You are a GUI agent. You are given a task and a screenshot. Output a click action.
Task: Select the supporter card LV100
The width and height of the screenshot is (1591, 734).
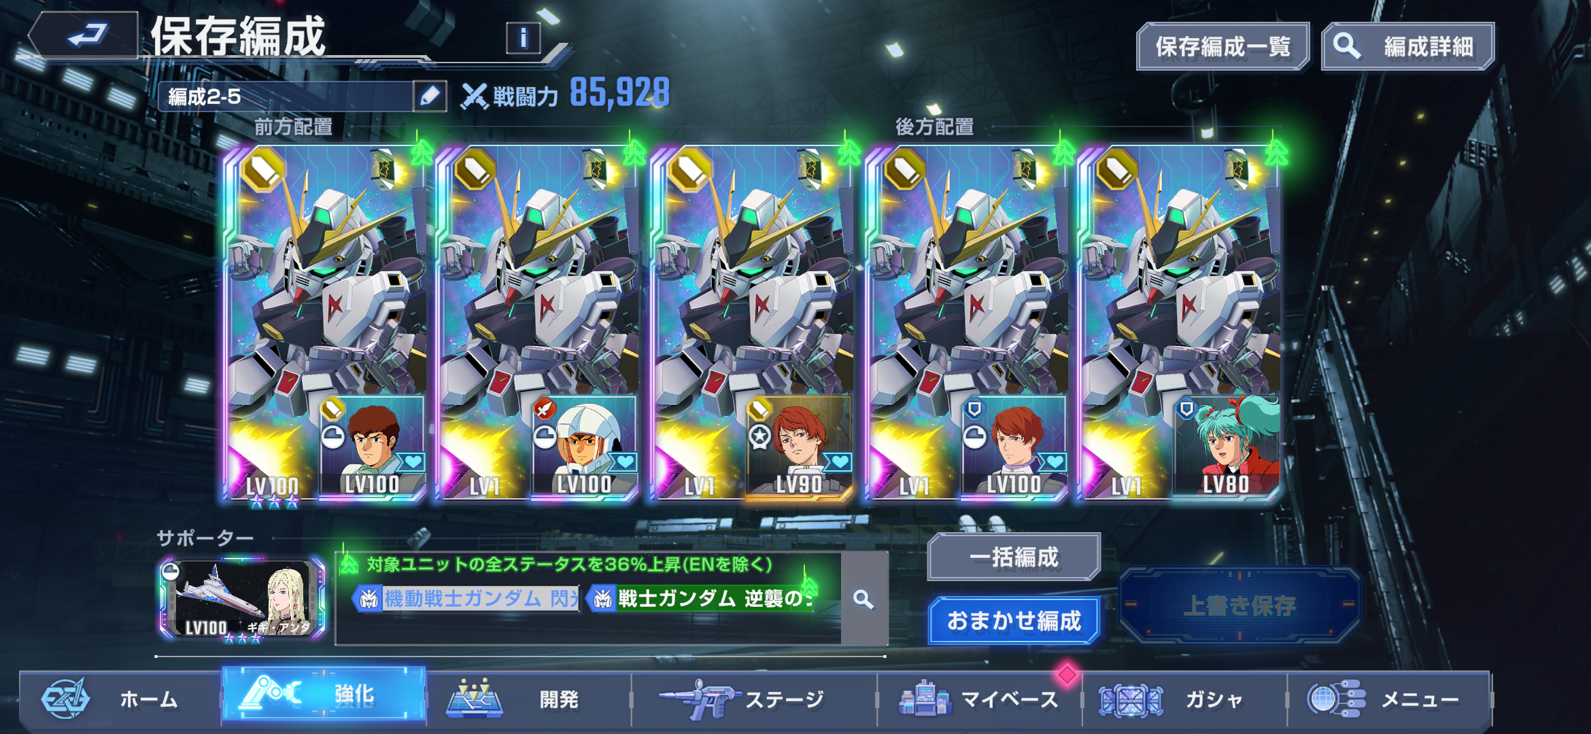241,599
